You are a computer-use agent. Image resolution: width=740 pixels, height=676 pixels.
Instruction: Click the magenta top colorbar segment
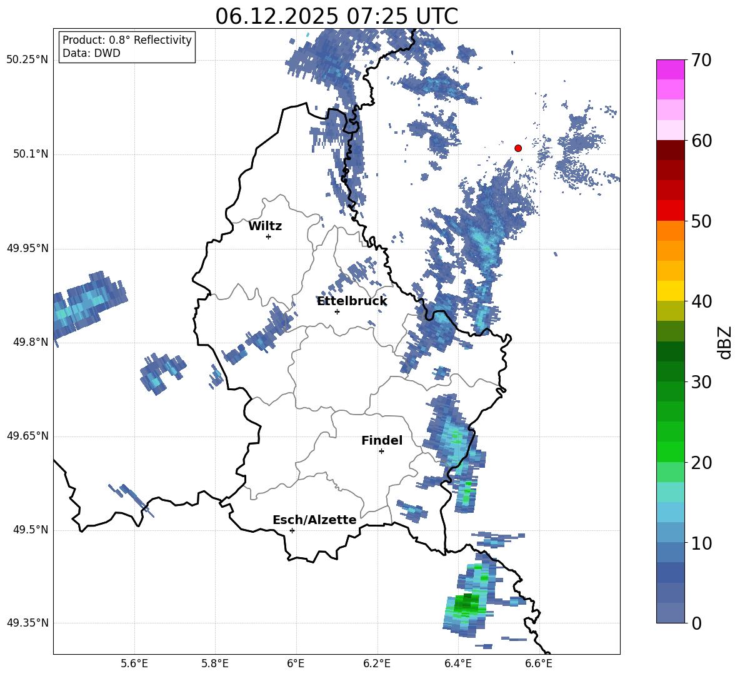tap(670, 69)
